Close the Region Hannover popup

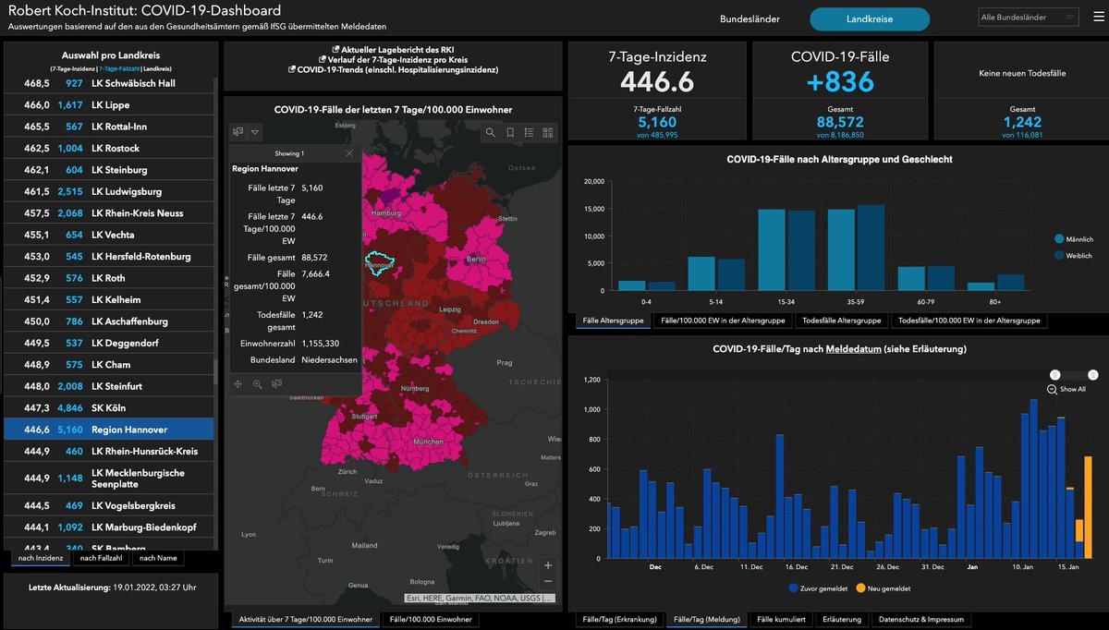click(348, 153)
